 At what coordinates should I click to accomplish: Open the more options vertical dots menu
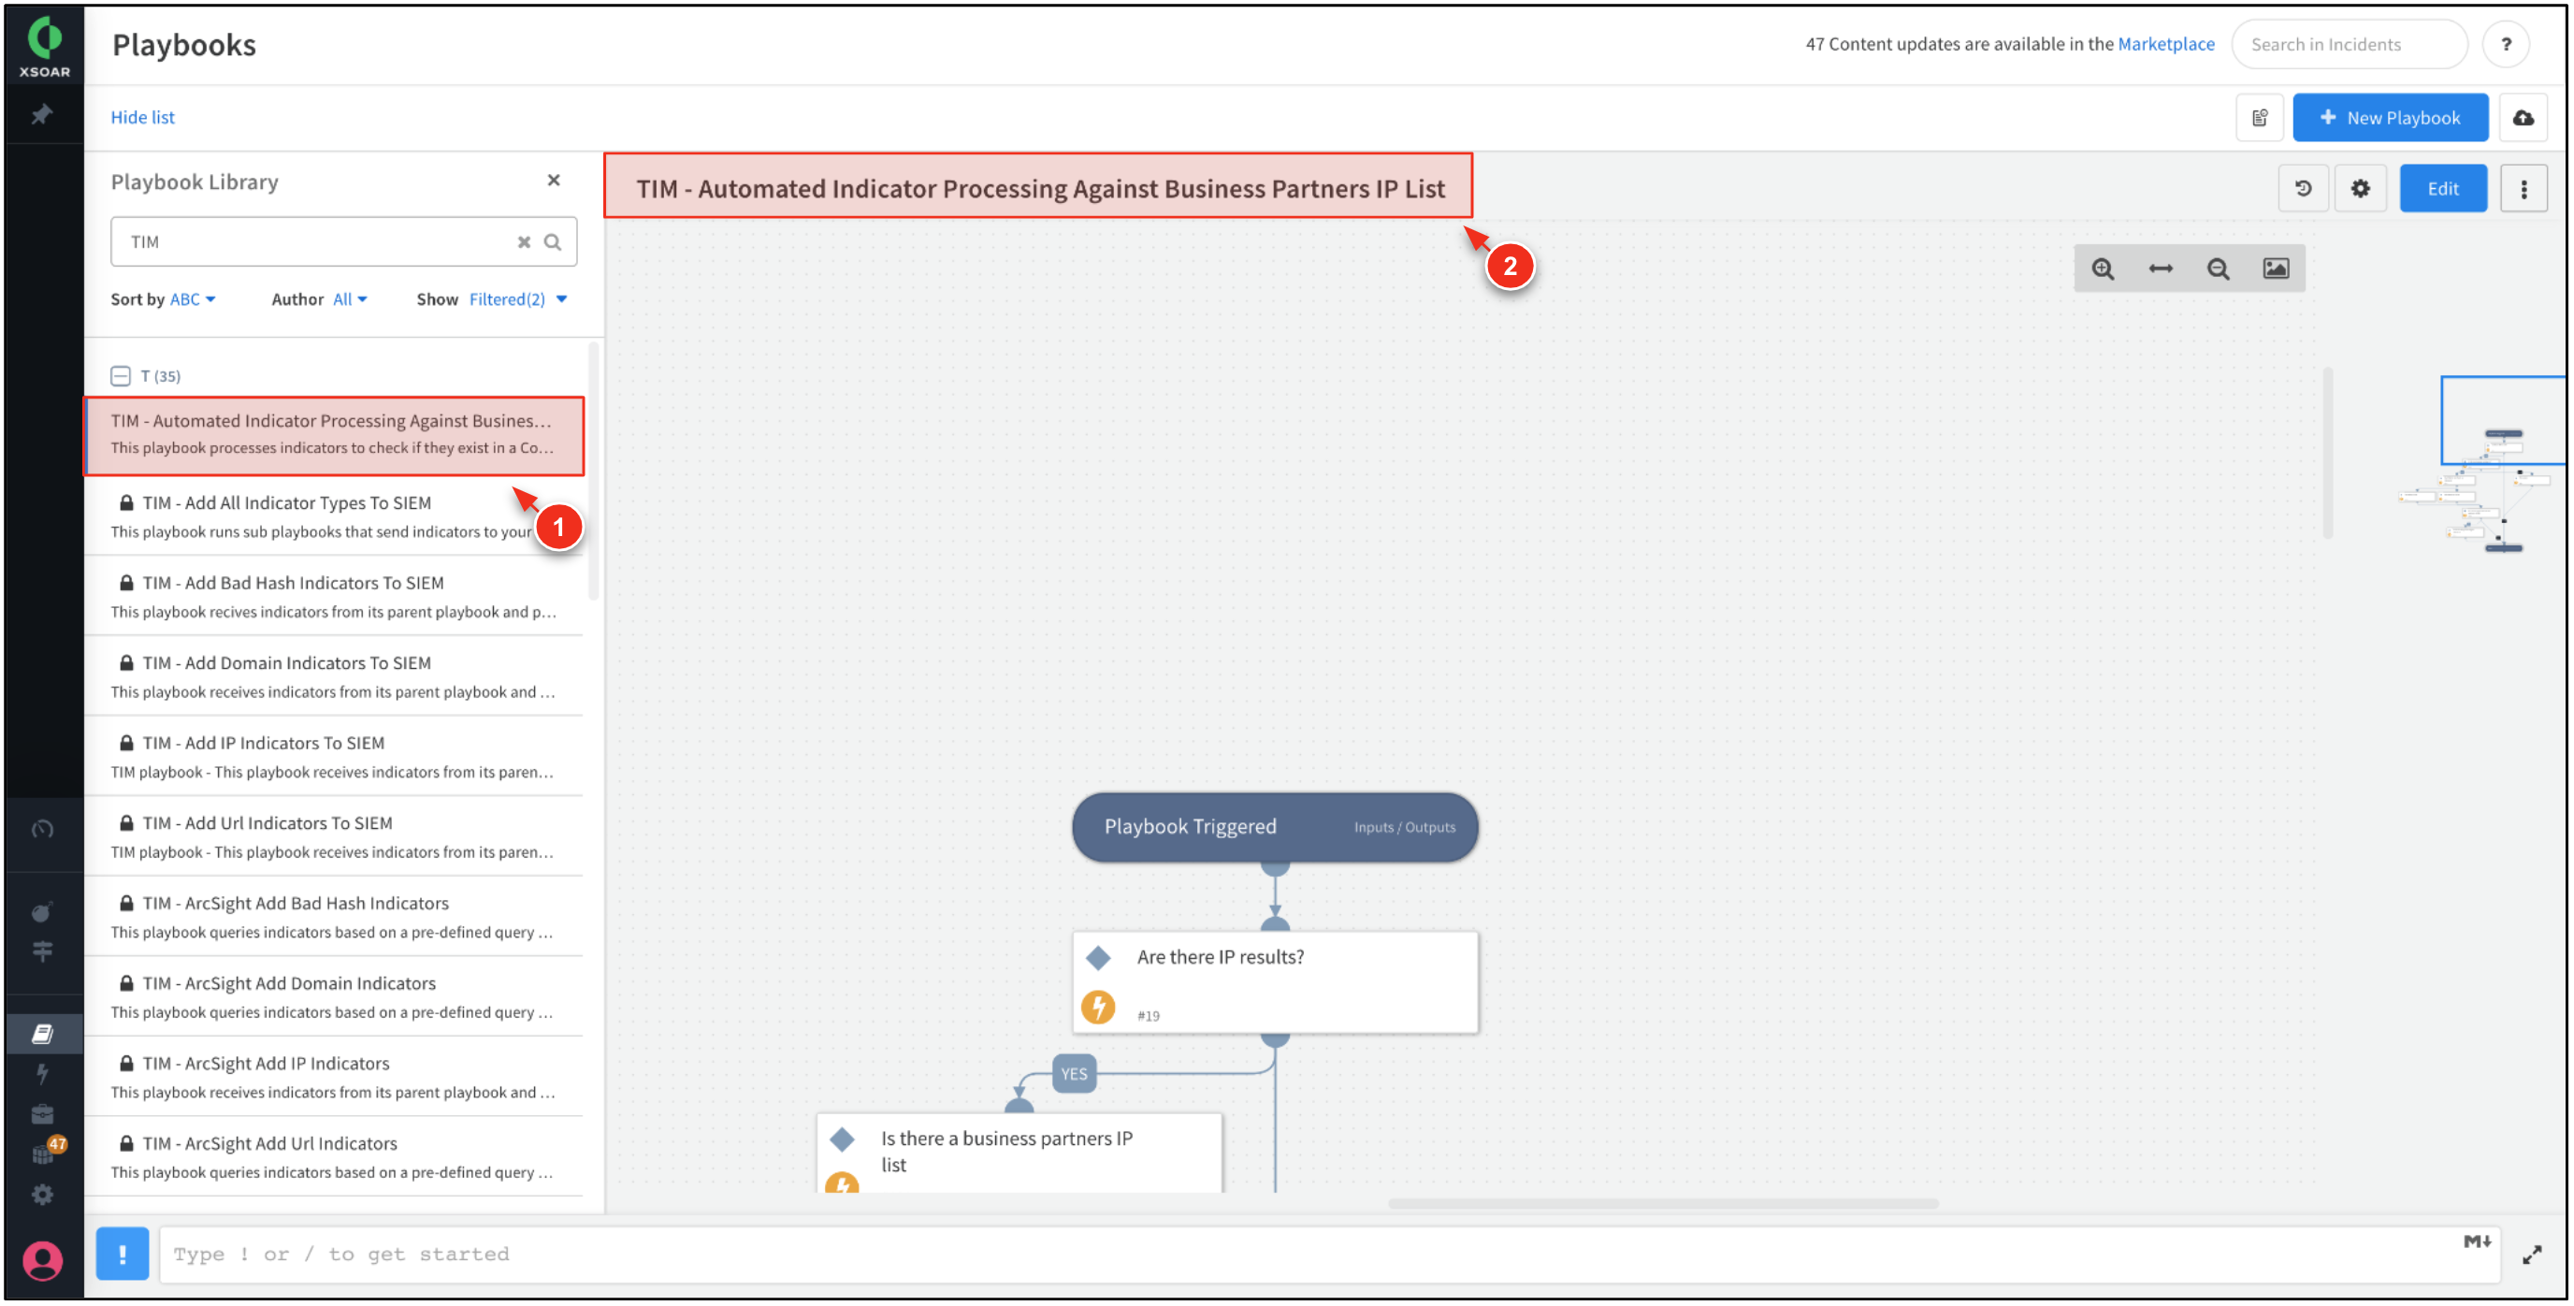click(x=2524, y=189)
